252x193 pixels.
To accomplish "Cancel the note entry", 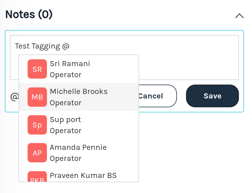I will 157,96.
